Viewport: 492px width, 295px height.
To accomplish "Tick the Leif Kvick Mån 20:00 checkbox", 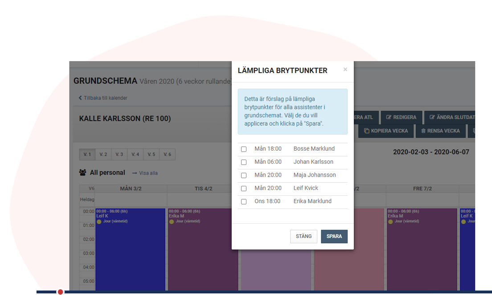I will click(244, 188).
